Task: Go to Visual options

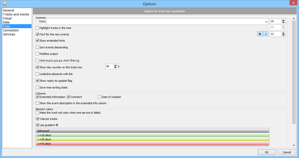Action: click(x=7, y=18)
